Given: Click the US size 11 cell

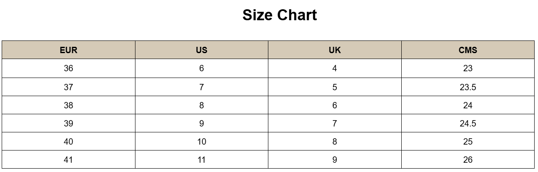Looking at the screenshot, I should tap(201, 160).
